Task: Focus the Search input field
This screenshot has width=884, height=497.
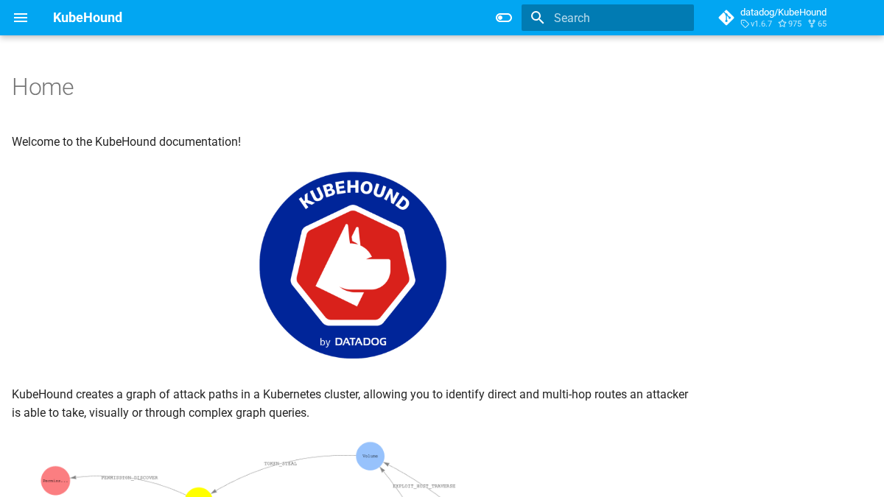Action: tap(608, 18)
